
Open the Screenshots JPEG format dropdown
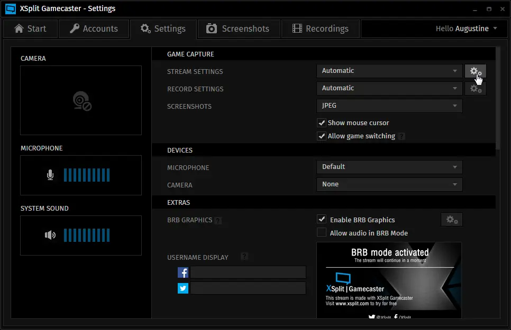(389, 106)
